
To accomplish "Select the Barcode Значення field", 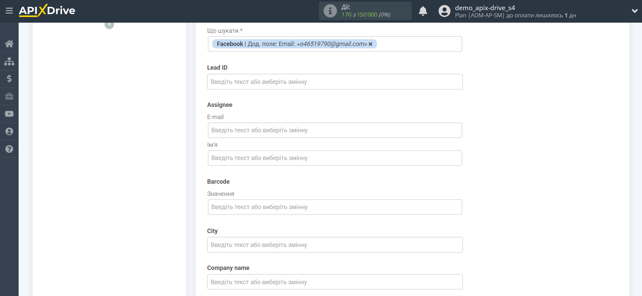I will click(x=335, y=207).
